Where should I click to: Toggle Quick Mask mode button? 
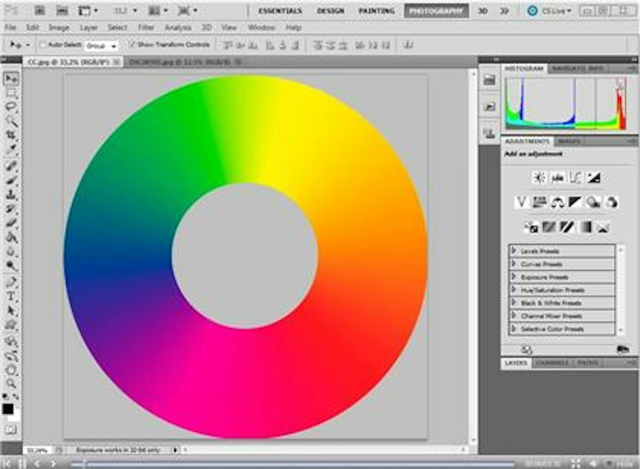click(x=11, y=429)
